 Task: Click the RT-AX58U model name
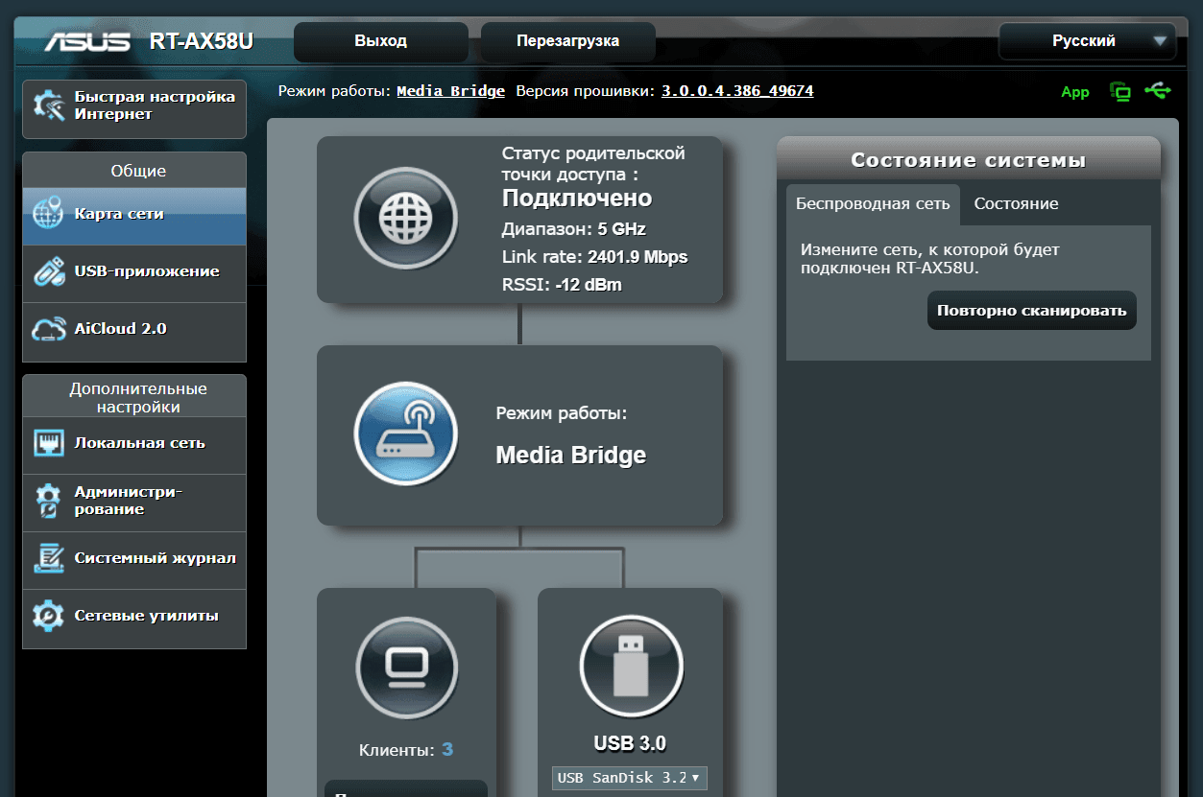coord(202,41)
